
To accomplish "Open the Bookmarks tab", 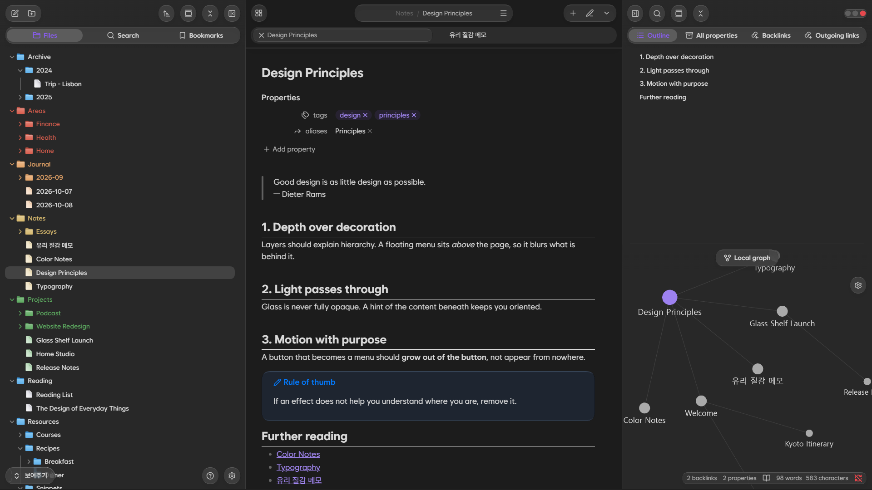I will point(201,35).
